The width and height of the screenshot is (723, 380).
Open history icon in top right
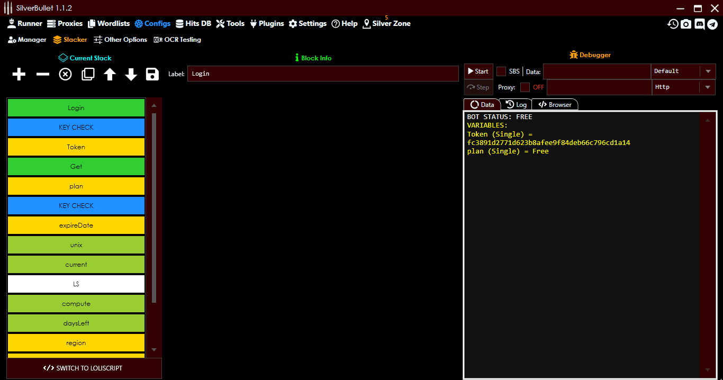(x=673, y=24)
